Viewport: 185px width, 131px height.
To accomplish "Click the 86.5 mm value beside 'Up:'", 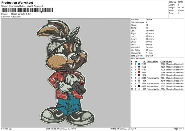I will [x=150, y=36].
